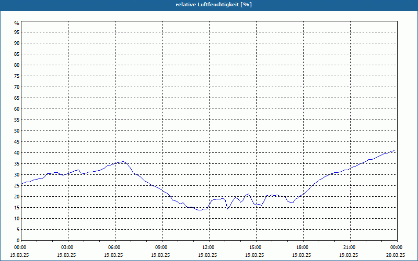Select the 50 y-axis value
This screenshot has width=418, height=261.
[x=17, y=131]
